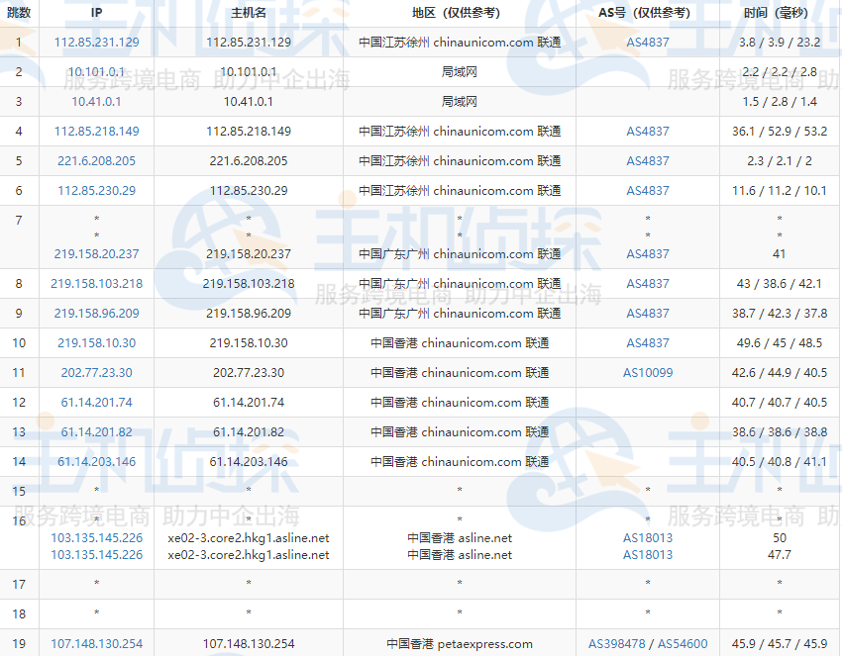Image resolution: width=842 pixels, height=656 pixels.
Task: Click the AS10099 link for hop 11
Action: (x=648, y=373)
